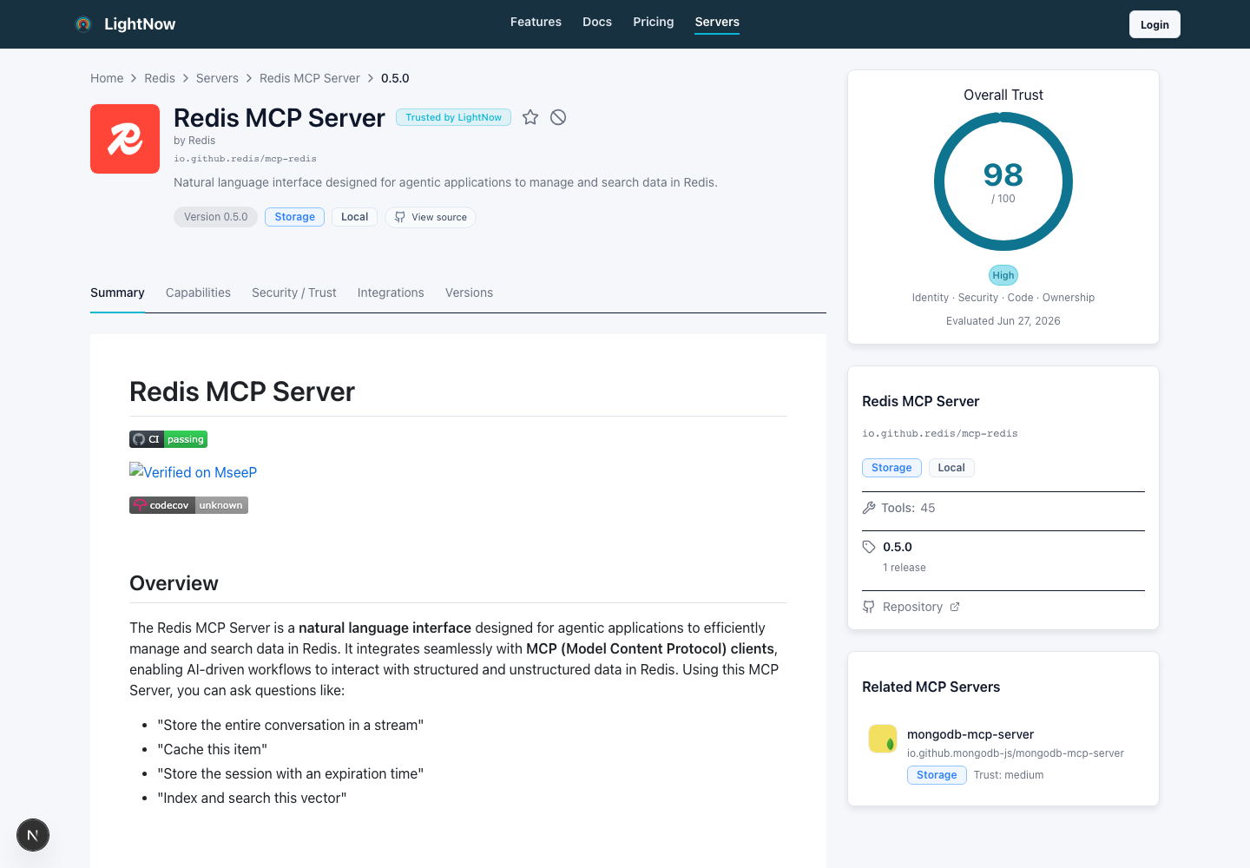Open the CI passing badge
The height and width of the screenshot is (868, 1250).
coord(168,439)
